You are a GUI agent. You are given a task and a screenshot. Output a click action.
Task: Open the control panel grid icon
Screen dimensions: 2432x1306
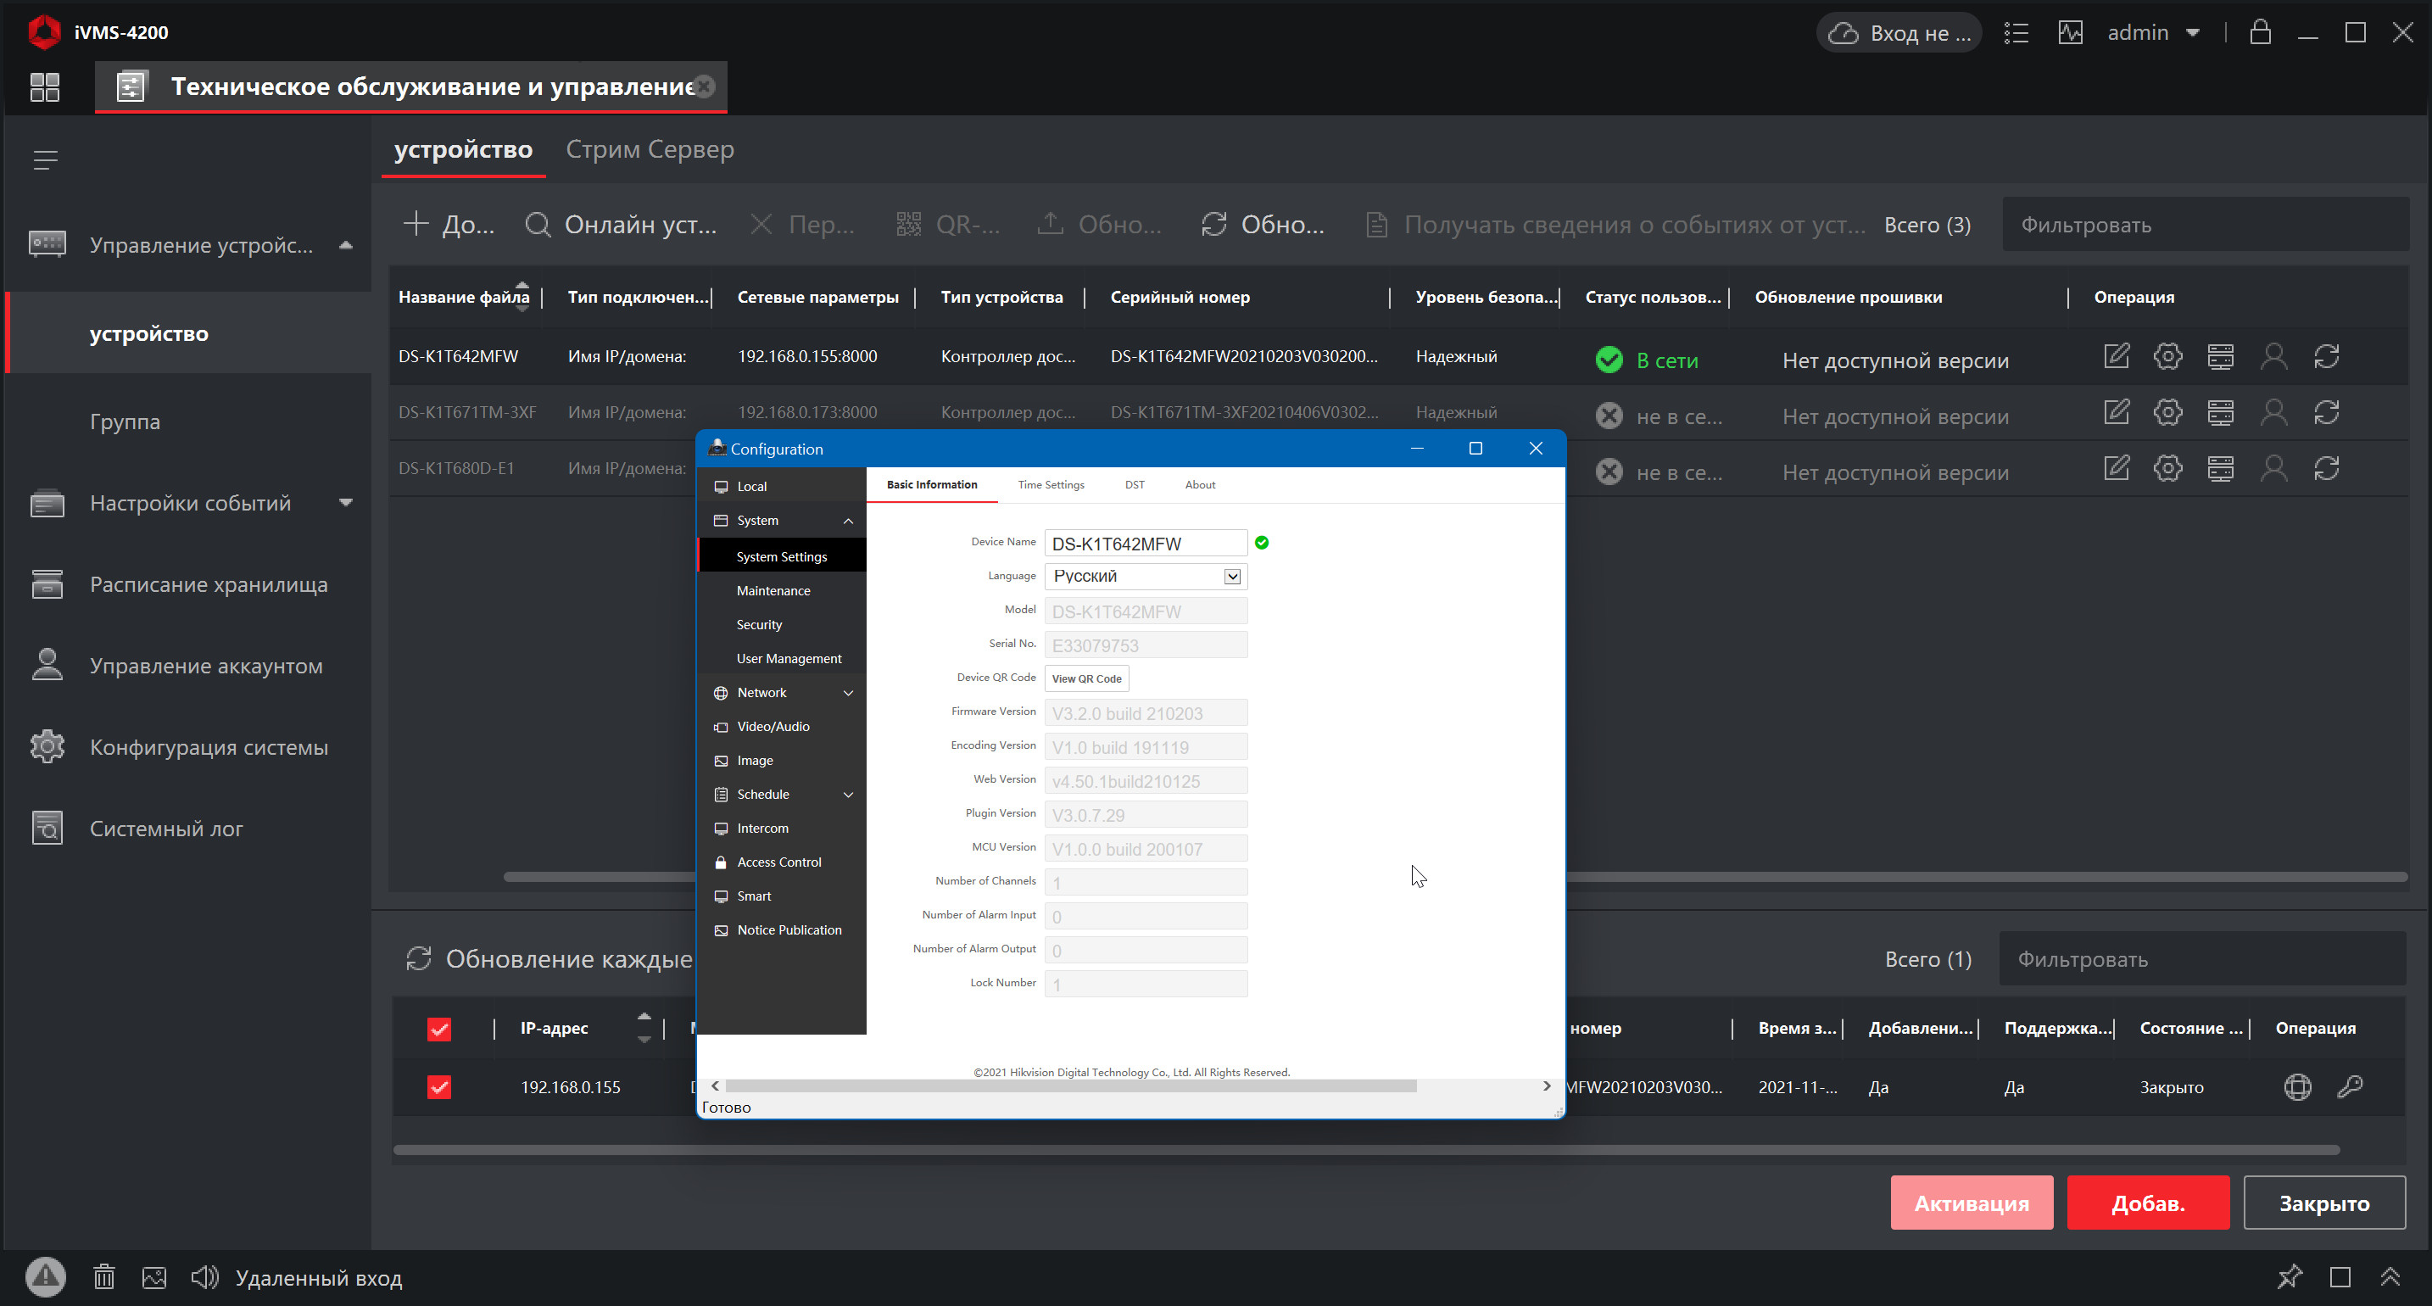(44, 87)
